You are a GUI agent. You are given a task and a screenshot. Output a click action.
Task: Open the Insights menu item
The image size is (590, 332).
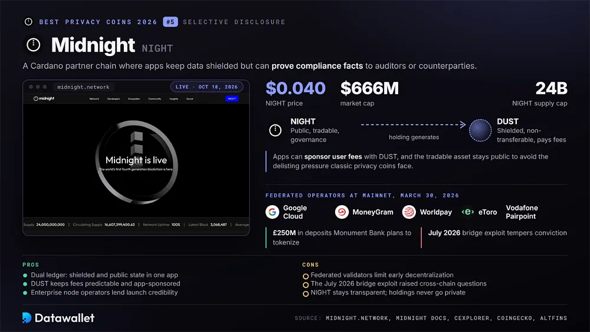[173, 99]
